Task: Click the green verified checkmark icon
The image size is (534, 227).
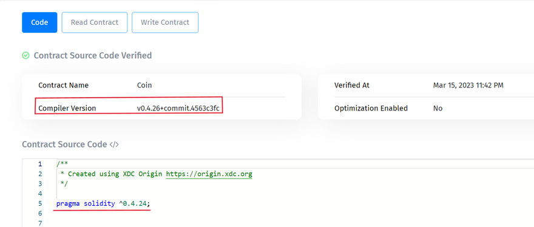Action: 25,56
